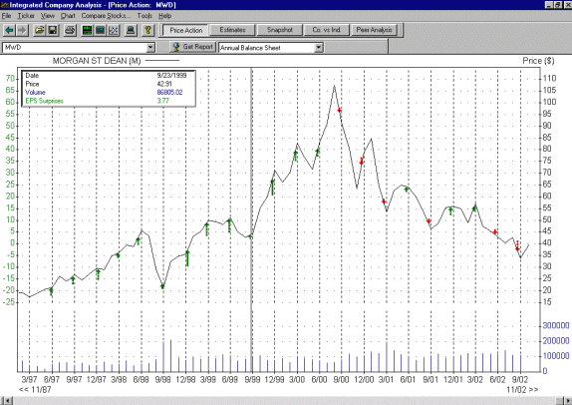This screenshot has height=405, width=572.
Task: Switch to the Snapshot view
Action: pos(279,30)
